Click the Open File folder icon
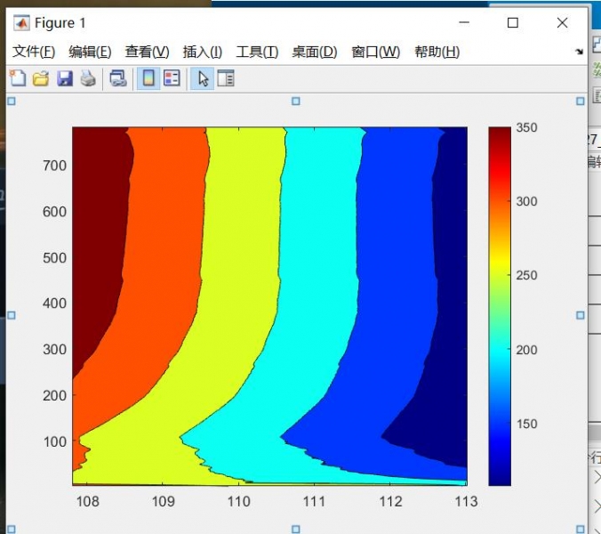601x534 pixels. 40,78
